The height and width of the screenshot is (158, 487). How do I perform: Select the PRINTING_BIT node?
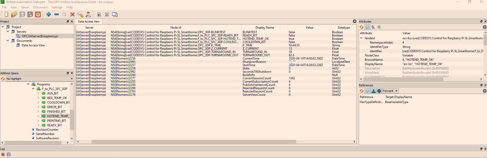tap(56, 121)
